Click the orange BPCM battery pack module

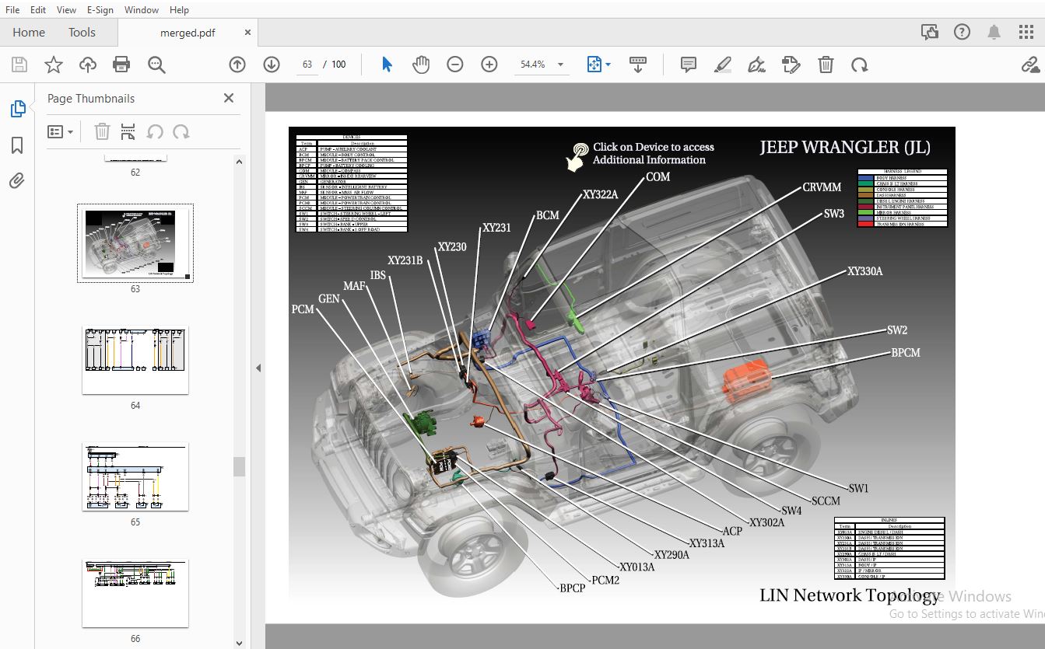coord(747,379)
